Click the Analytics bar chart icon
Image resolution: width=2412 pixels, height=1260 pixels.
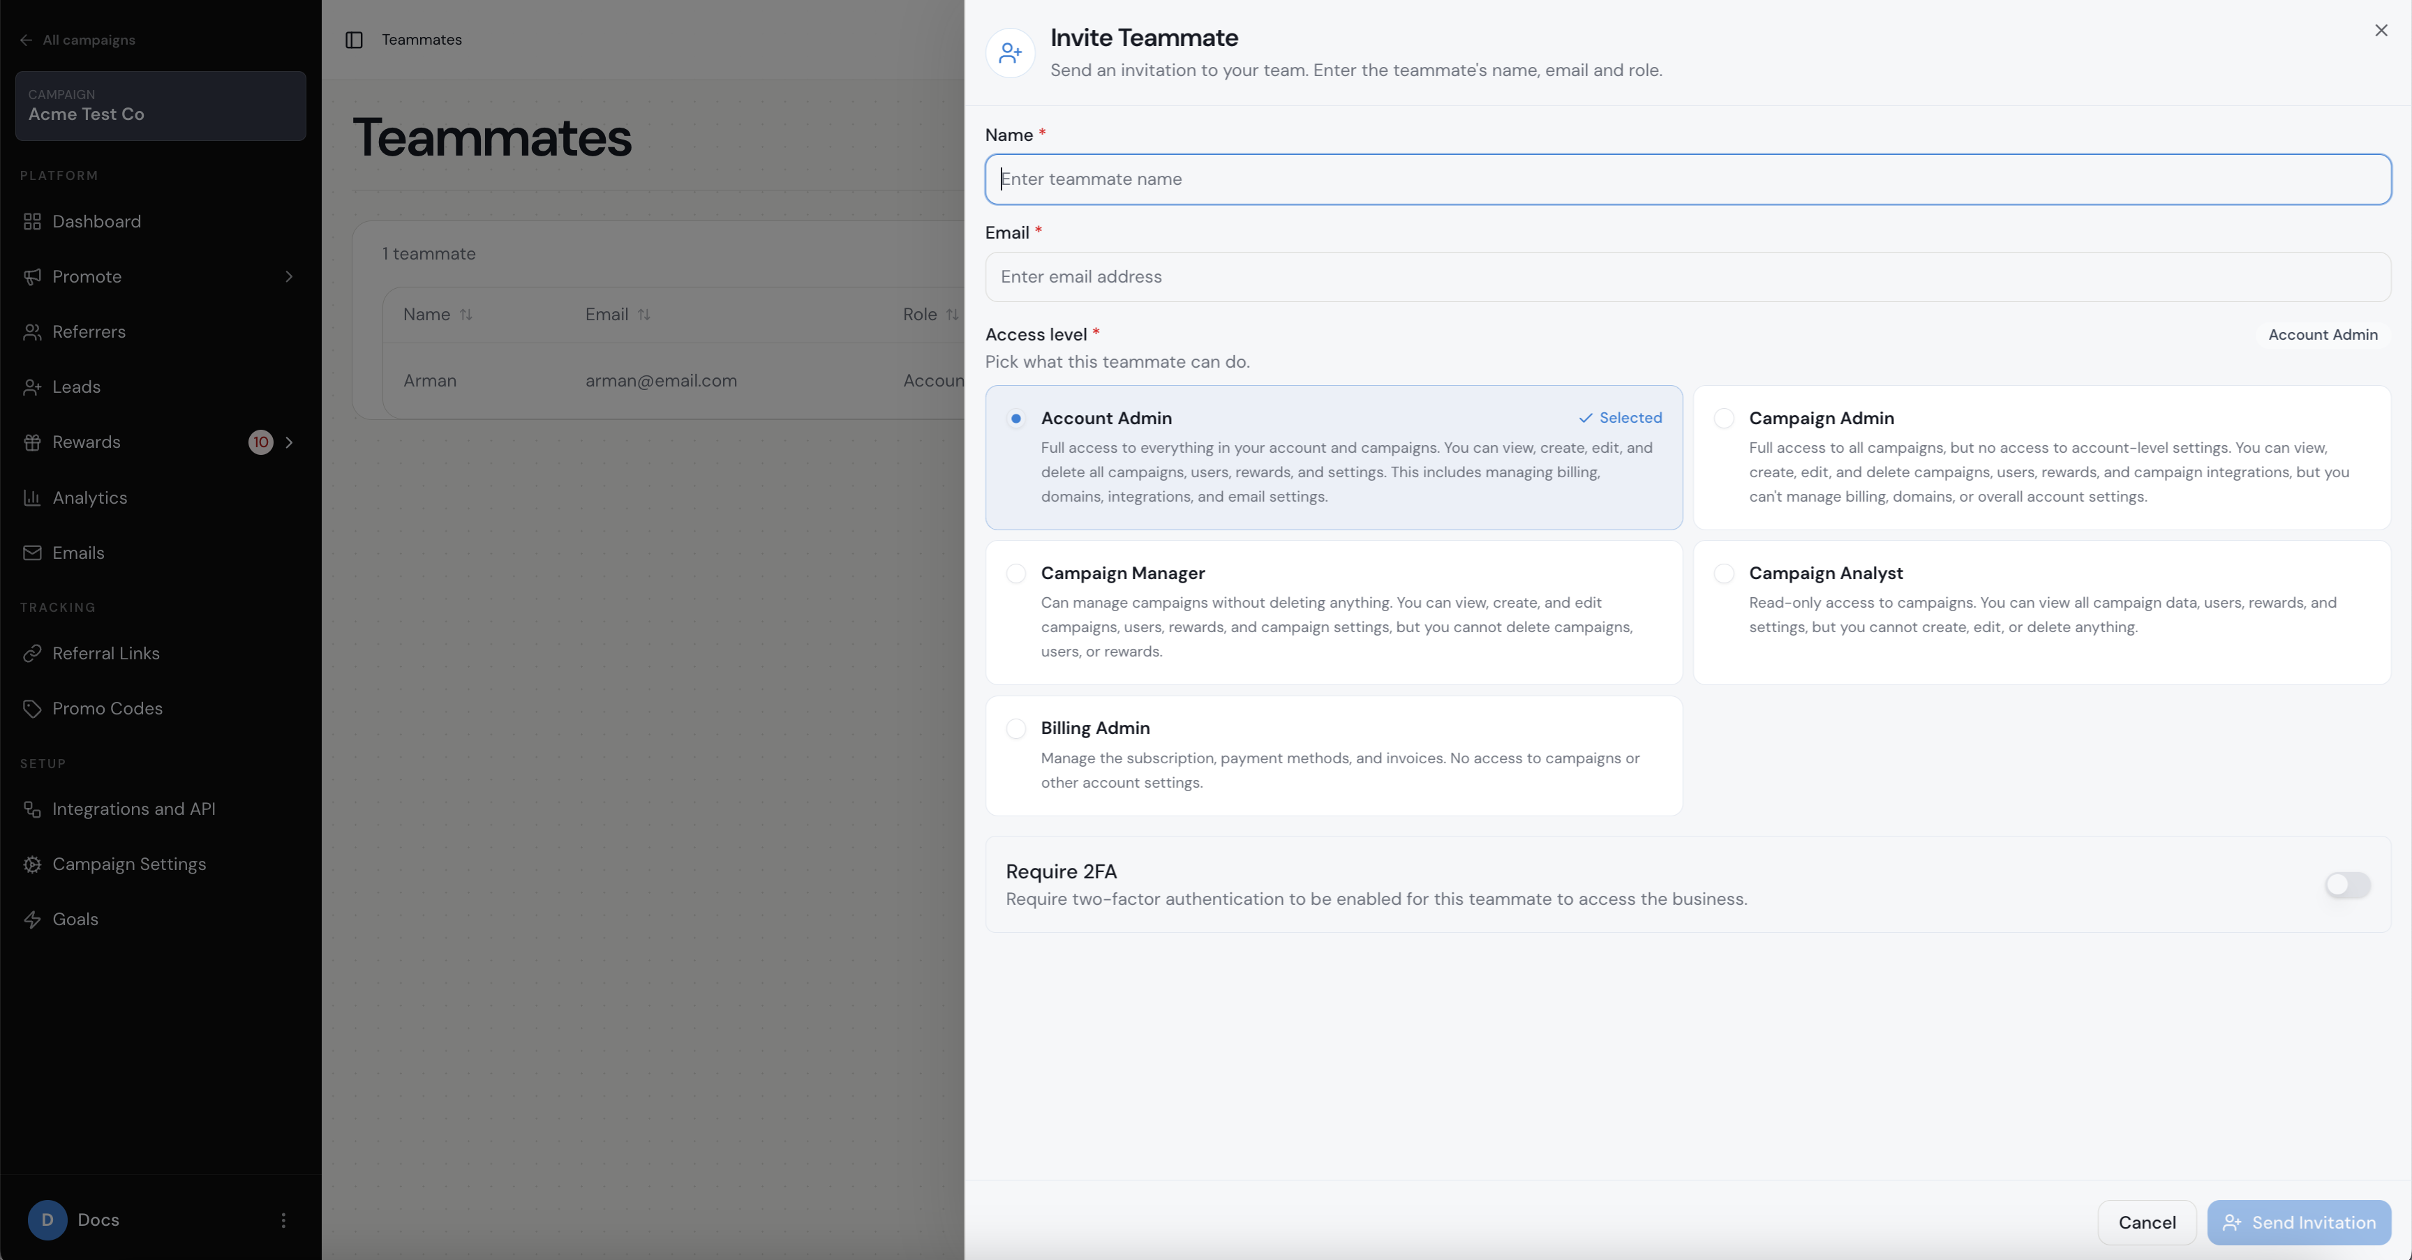click(32, 498)
